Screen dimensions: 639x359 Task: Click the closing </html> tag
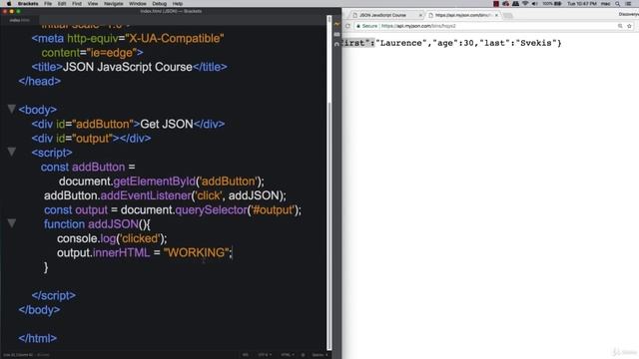(x=38, y=338)
